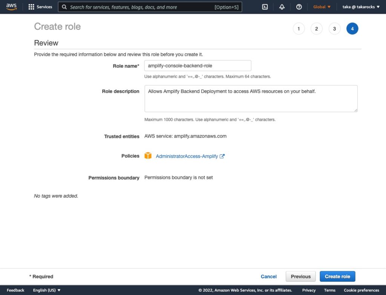Open the taka @ takarocks account menu
The height and width of the screenshot is (295, 386).
click(x=361, y=7)
